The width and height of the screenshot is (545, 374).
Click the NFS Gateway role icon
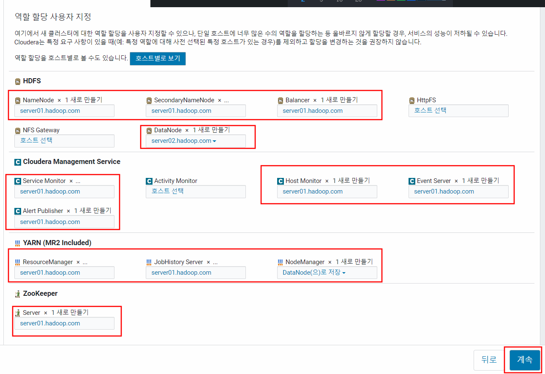[18, 131]
